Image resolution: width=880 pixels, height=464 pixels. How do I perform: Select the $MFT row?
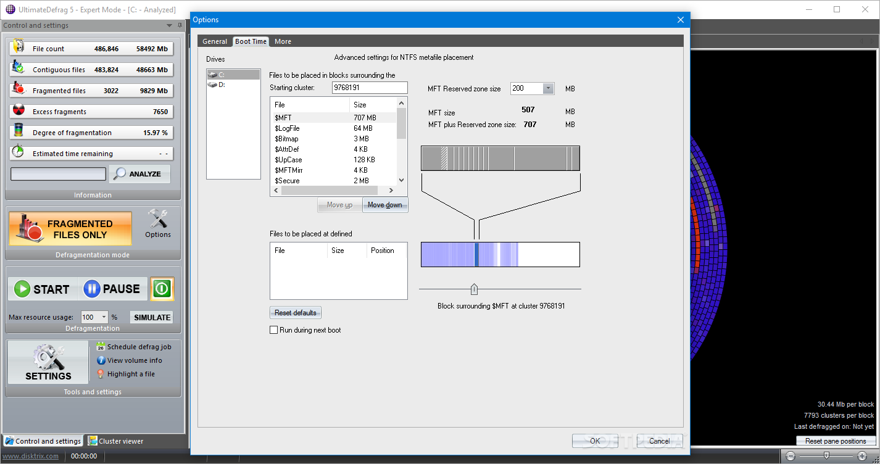333,118
